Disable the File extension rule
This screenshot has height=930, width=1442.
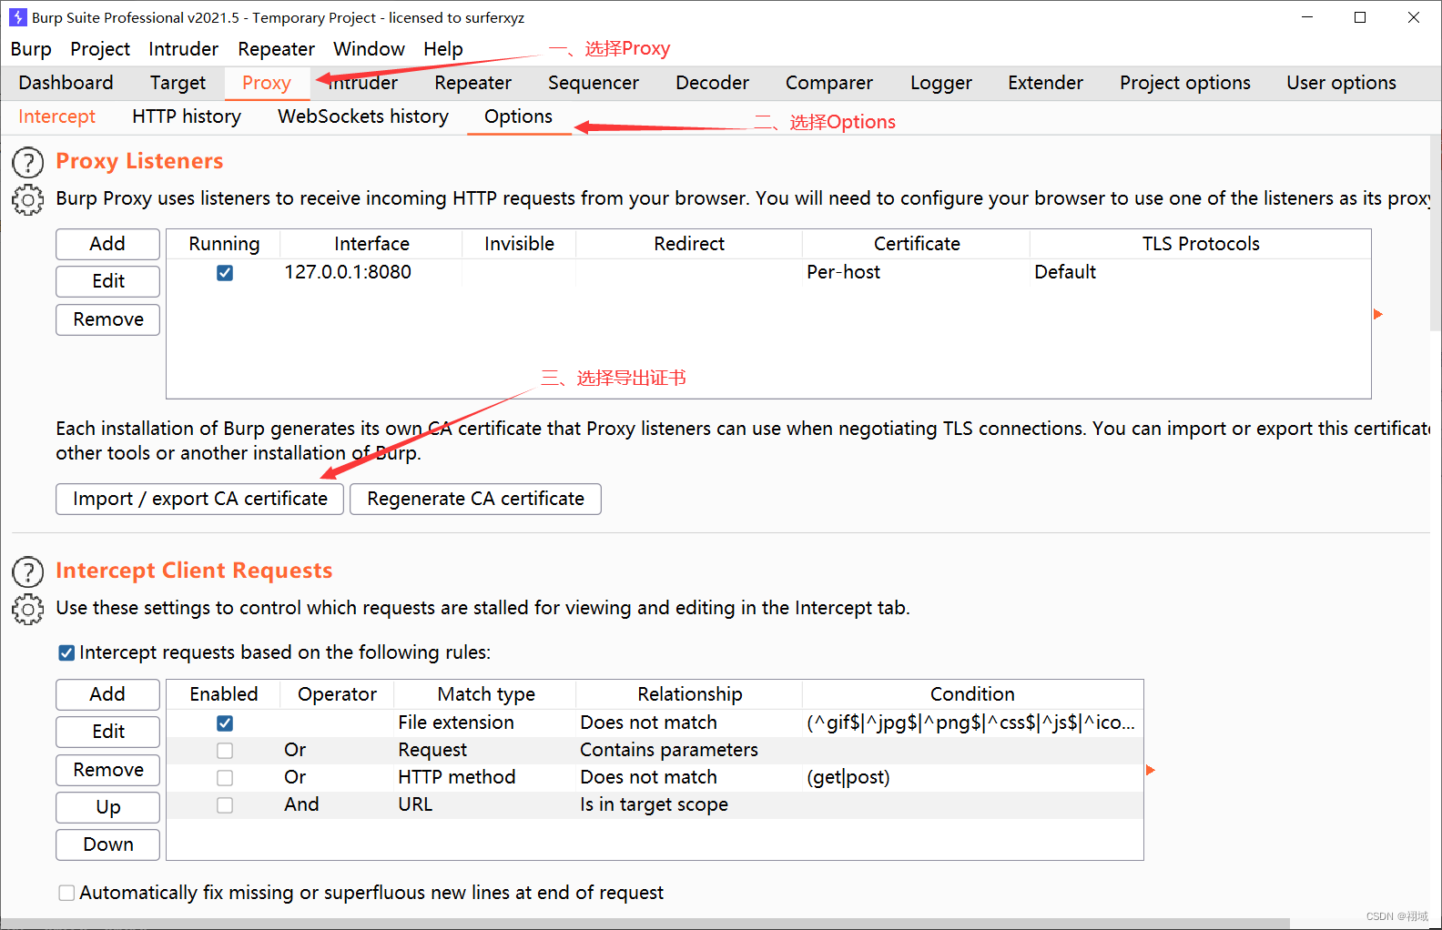225,723
